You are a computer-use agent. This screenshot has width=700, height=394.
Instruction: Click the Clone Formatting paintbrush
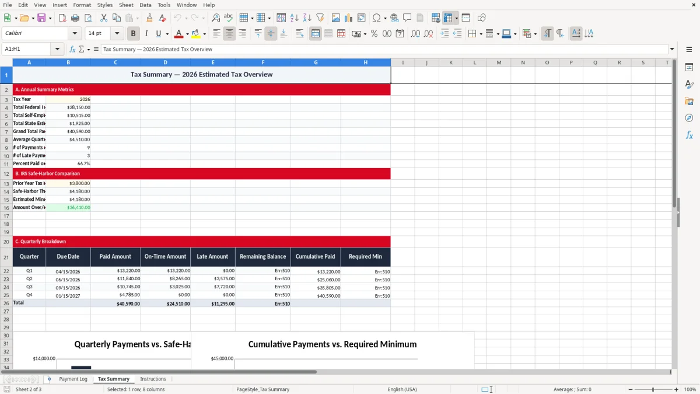coord(149,18)
